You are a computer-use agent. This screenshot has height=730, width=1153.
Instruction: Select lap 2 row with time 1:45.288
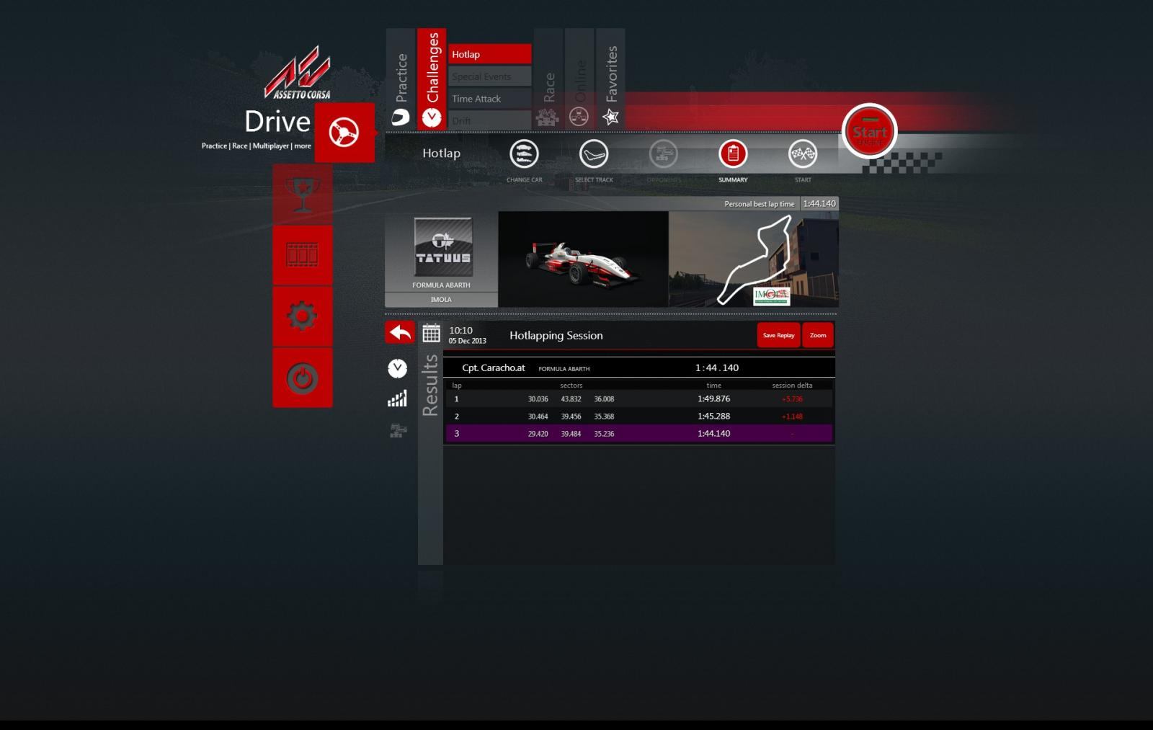(639, 417)
